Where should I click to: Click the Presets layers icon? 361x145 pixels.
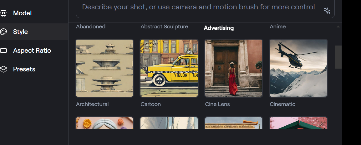pos(3,69)
